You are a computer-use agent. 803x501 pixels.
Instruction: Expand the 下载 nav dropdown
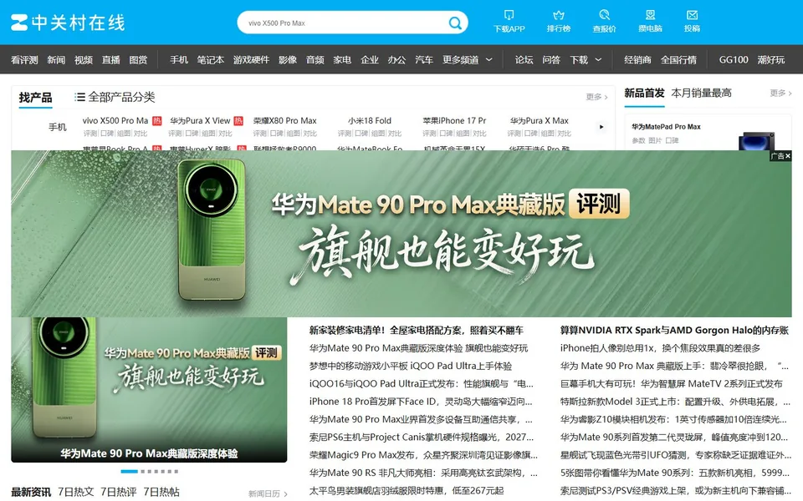pyautogui.click(x=586, y=60)
